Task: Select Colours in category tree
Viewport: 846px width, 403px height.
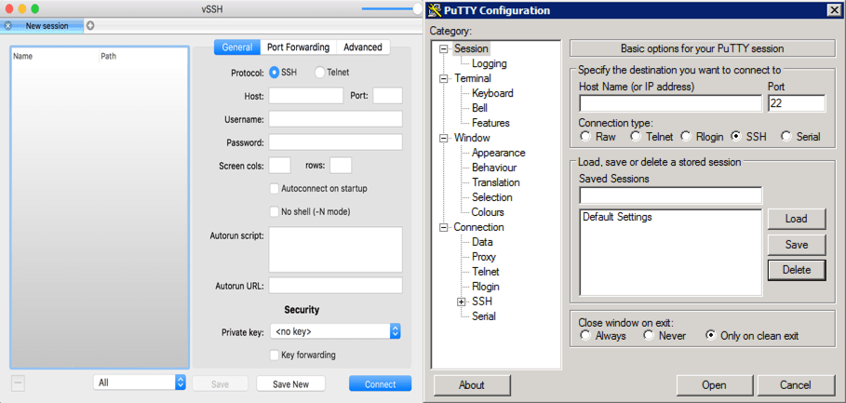Action: coord(488,212)
